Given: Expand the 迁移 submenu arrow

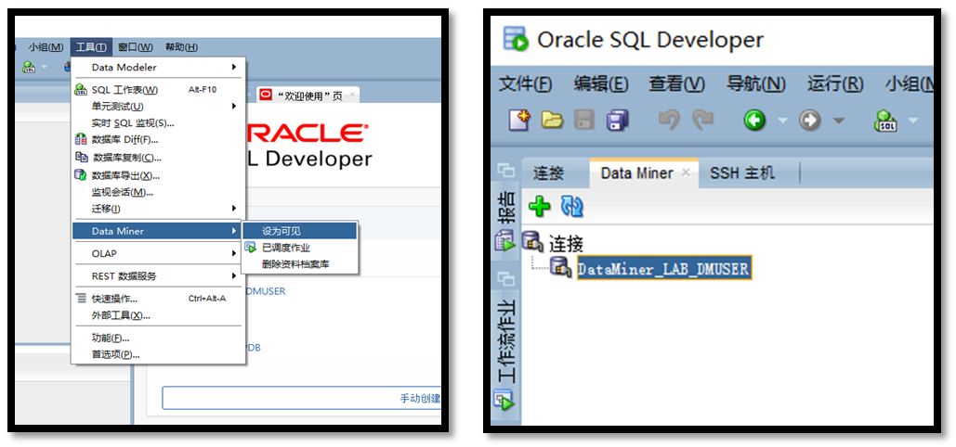Looking at the screenshot, I should click(x=234, y=209).
